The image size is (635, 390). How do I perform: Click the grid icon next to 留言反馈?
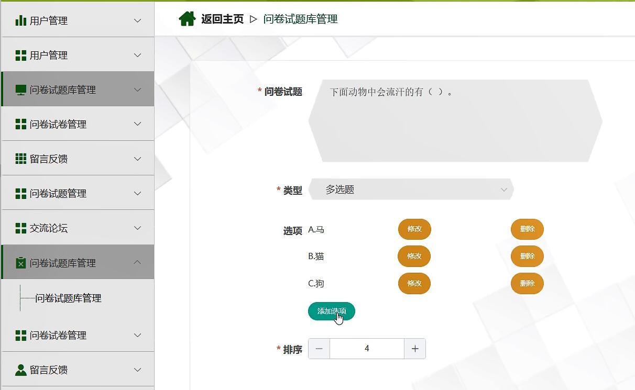coord(20,158)
